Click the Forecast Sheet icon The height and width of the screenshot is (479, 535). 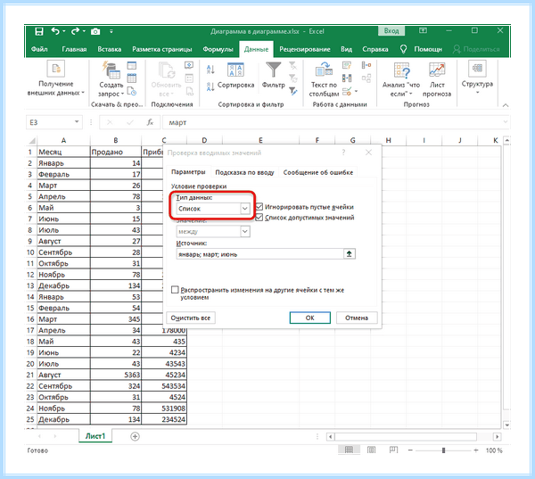437,70
